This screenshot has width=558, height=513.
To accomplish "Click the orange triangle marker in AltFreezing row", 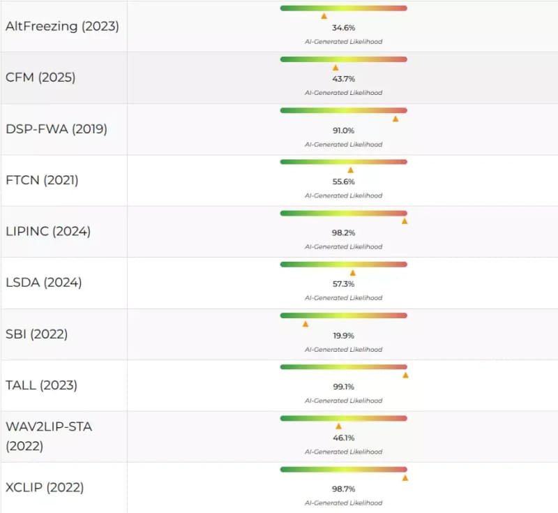I will click(324, 16).
